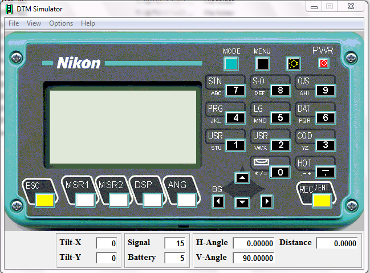Click the Tilt-Y value field
Screen dimensions: 370x273
tap(107, 258)
